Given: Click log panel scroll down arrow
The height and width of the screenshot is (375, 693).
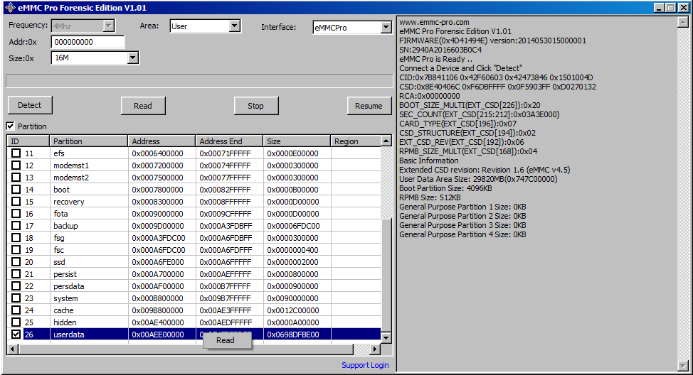Looking at the screenshot, I should [683, 366].
